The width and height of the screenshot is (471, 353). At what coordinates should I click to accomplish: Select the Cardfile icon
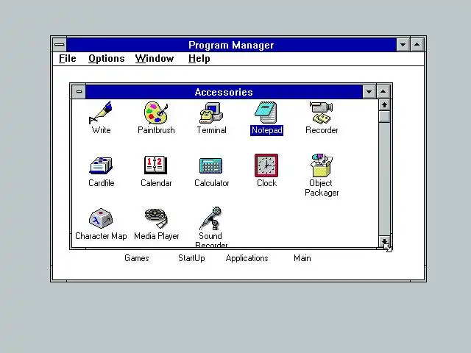click(x=101, y=165)
